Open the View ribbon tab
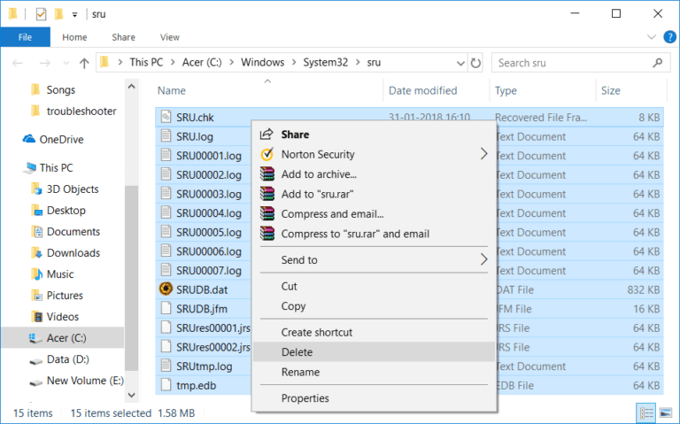The height and width of the screenshot is (424, 680). (169, 37)
